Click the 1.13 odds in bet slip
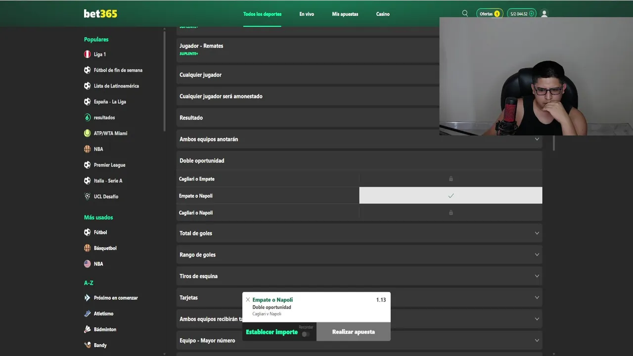Image resolution: width=633 pixels, height=356 pixels. click(381, 300)
